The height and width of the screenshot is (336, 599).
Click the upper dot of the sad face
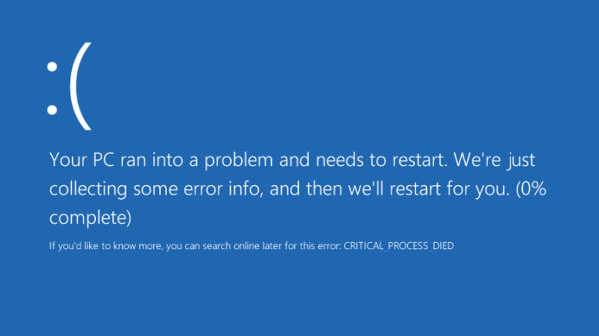click(x=52, y=67)
